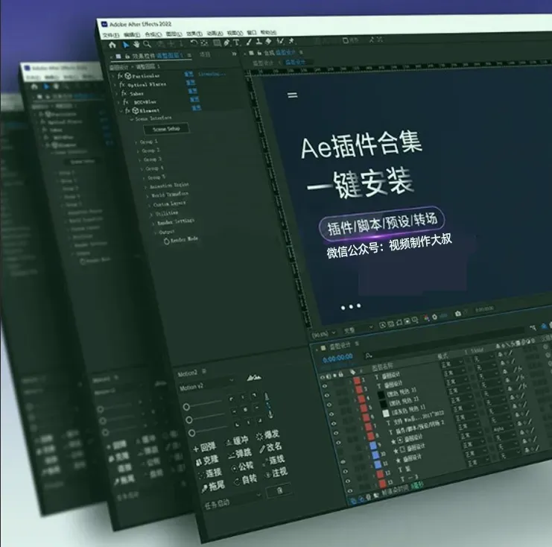Adjust the first Motion2 easing slider

tap(203, 404)
